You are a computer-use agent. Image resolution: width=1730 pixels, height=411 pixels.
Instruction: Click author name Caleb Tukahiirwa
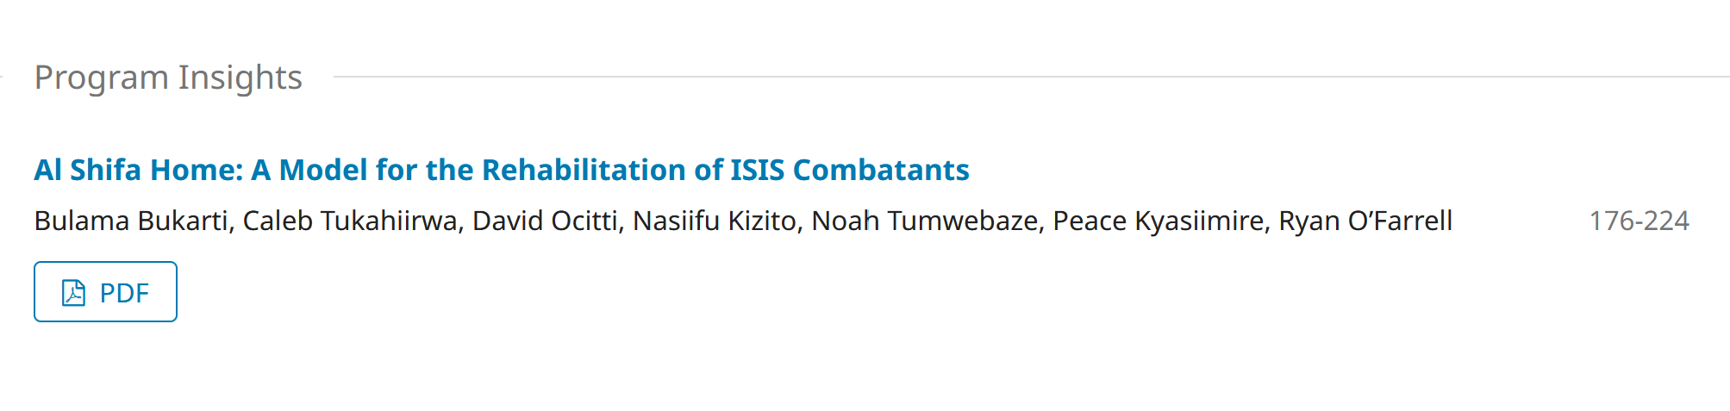352,221
